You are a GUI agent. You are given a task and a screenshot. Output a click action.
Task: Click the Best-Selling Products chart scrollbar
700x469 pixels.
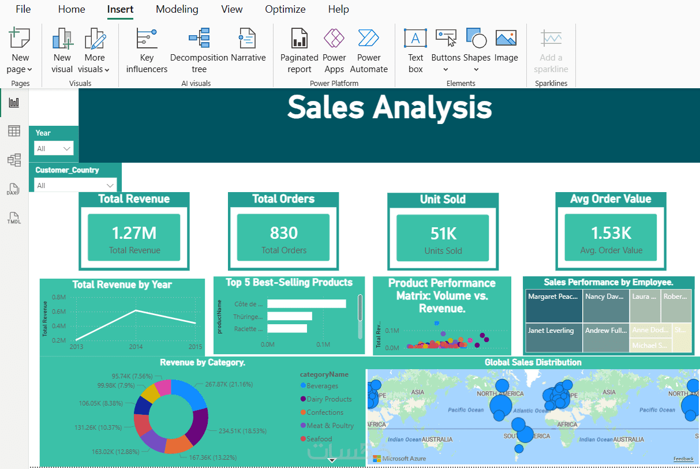tap(360, 309)
